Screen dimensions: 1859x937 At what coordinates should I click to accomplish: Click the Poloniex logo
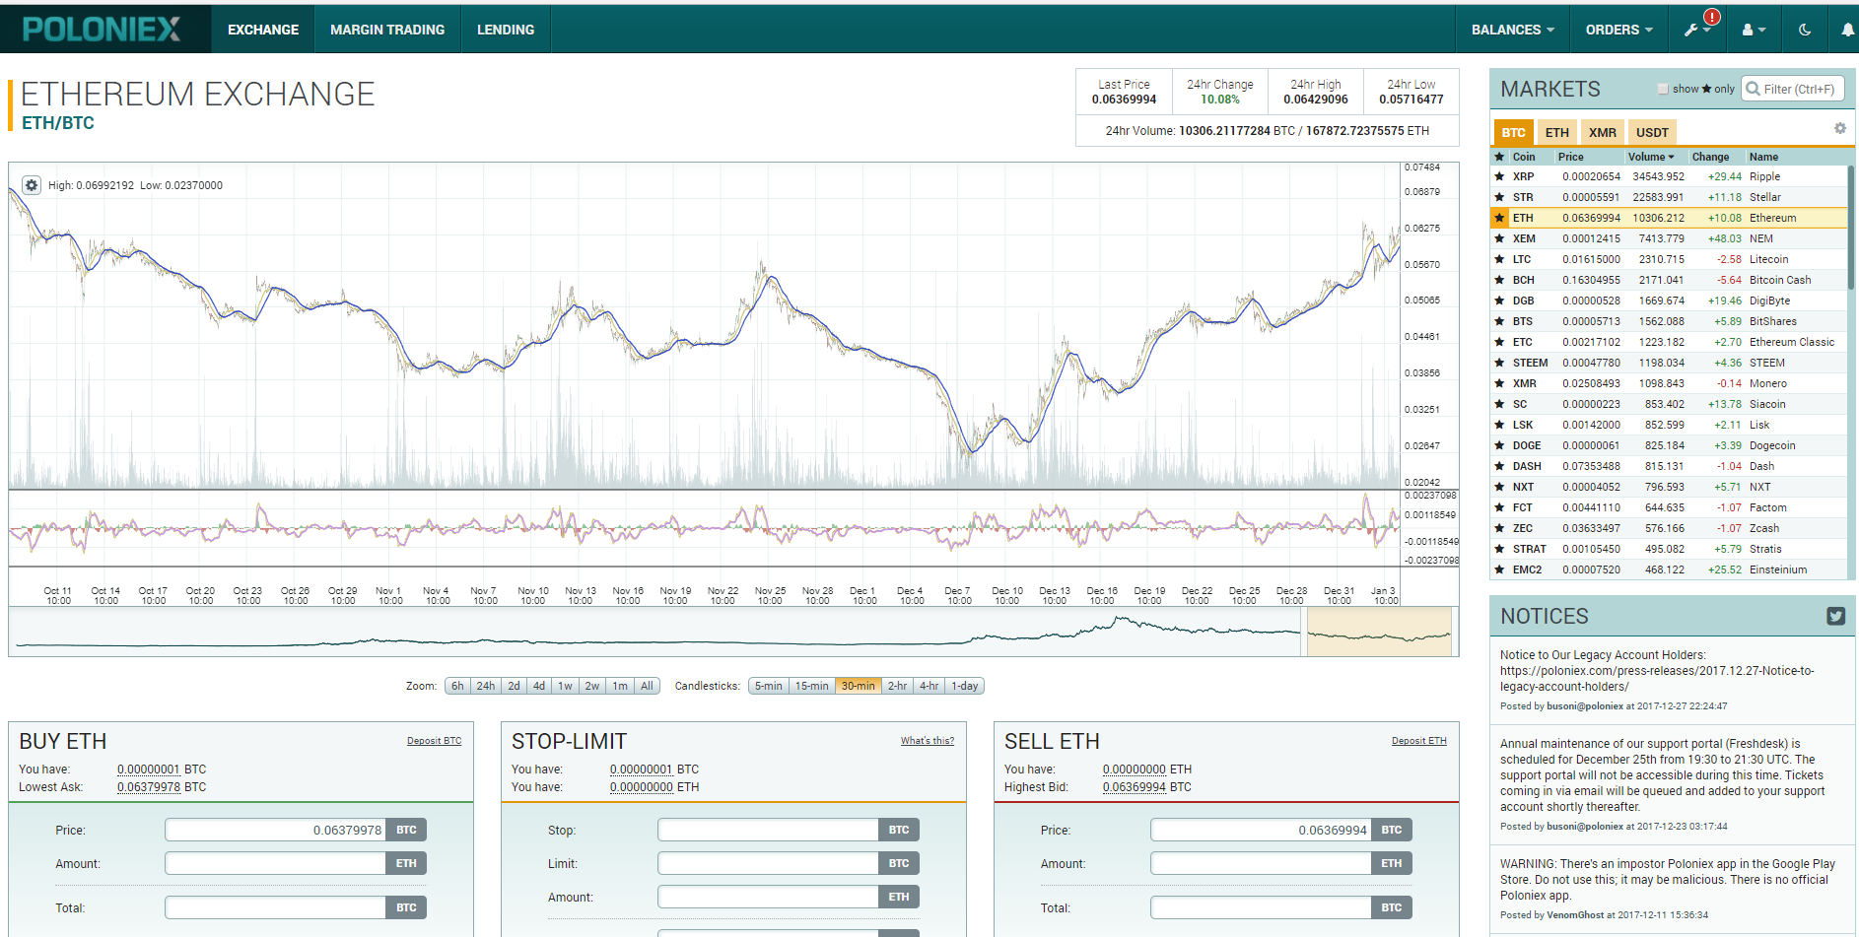click(x=103, y=30)
